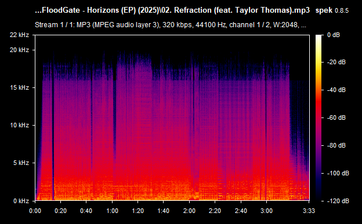Click the '1:00' time axis label

tap(112, 211)
